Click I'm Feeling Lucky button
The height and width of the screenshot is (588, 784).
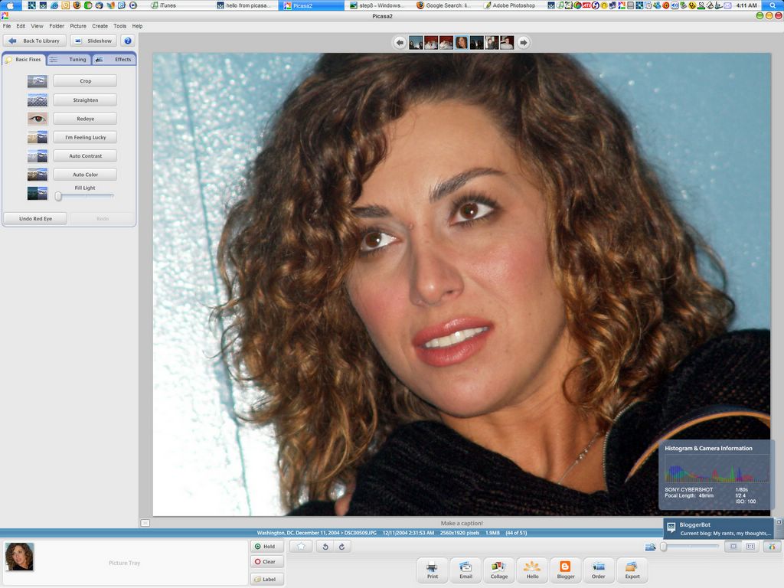[x=86, y=137]
